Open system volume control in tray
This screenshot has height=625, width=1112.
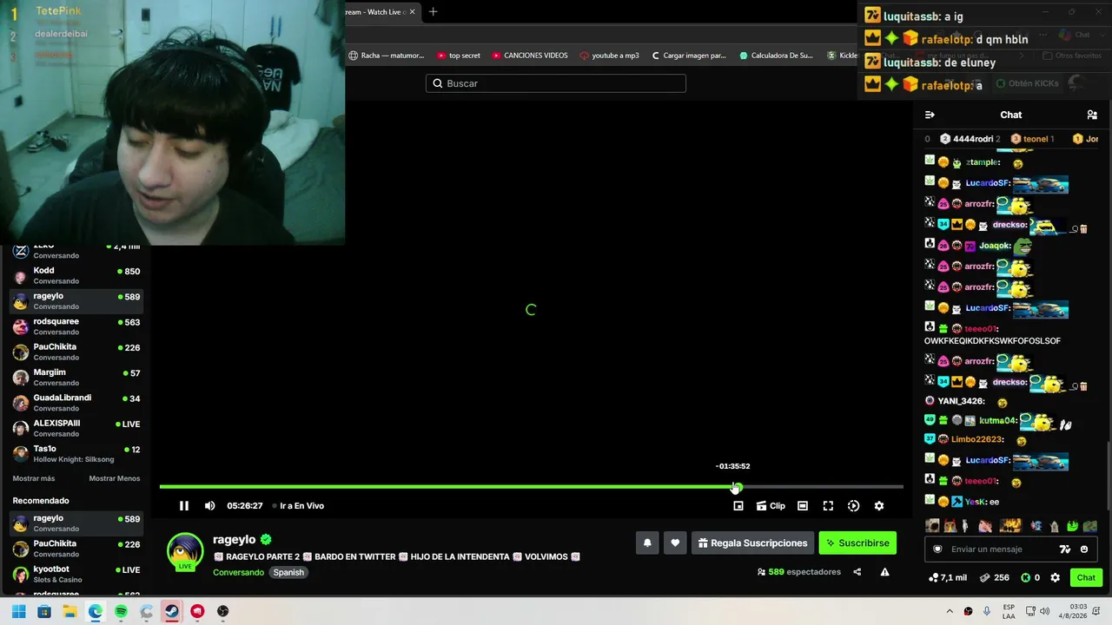click(x=1045, y=611)
